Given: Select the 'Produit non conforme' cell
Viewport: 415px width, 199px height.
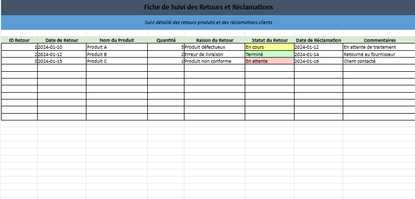Looking at the screenshot, I should 215,61.
